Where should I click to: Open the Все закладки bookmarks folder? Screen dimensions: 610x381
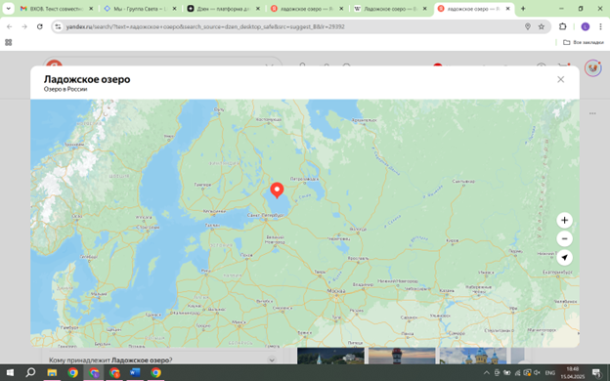tap(584, 42)
